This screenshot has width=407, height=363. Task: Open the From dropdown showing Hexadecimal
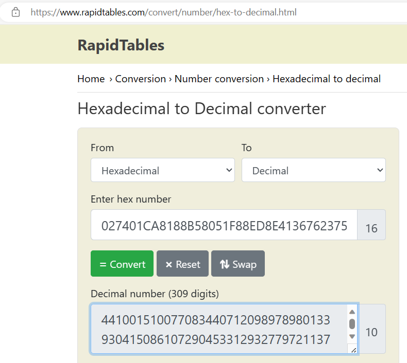(163, 170)
